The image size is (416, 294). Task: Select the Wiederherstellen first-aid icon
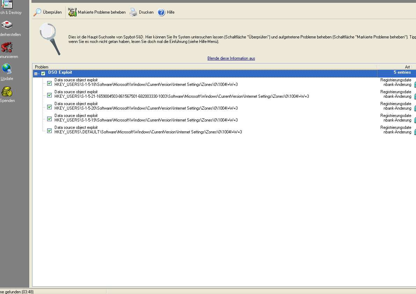7,25
